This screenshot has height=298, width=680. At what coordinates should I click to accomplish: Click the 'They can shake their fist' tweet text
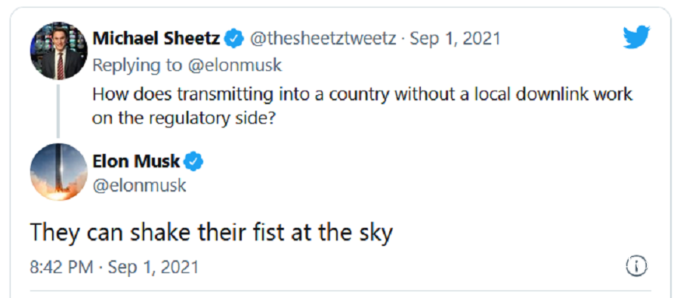(x=212, y=232)
